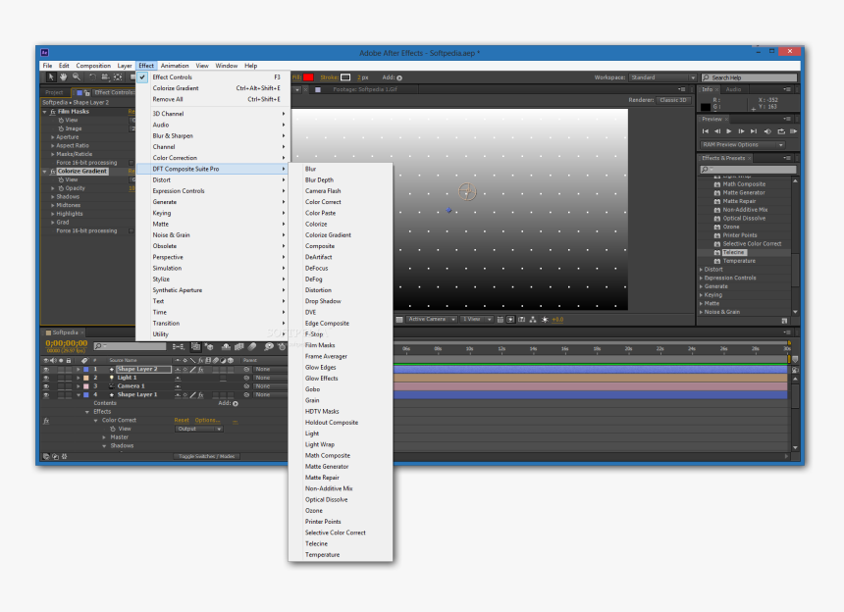844x612 pixels.
Task: Open the Workspace Standard dropdown
Action: click(662, 77)
